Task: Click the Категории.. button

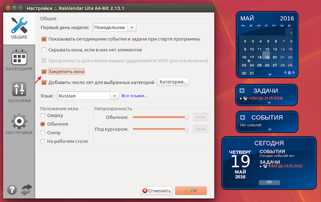Action: click(x=173, y=82)
